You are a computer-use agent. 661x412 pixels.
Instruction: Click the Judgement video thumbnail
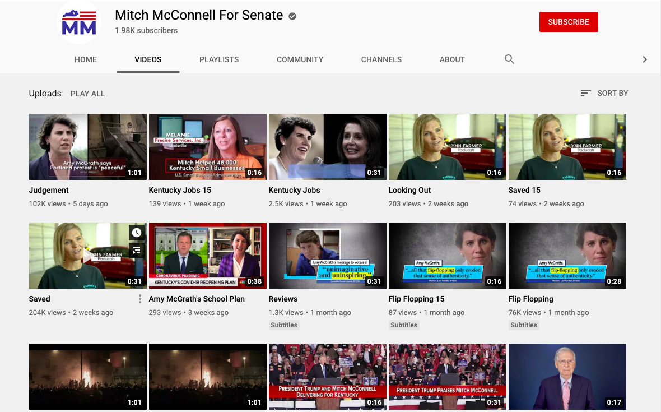pos(88,147)
